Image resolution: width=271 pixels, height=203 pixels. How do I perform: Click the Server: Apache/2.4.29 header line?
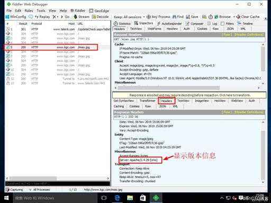138,160
